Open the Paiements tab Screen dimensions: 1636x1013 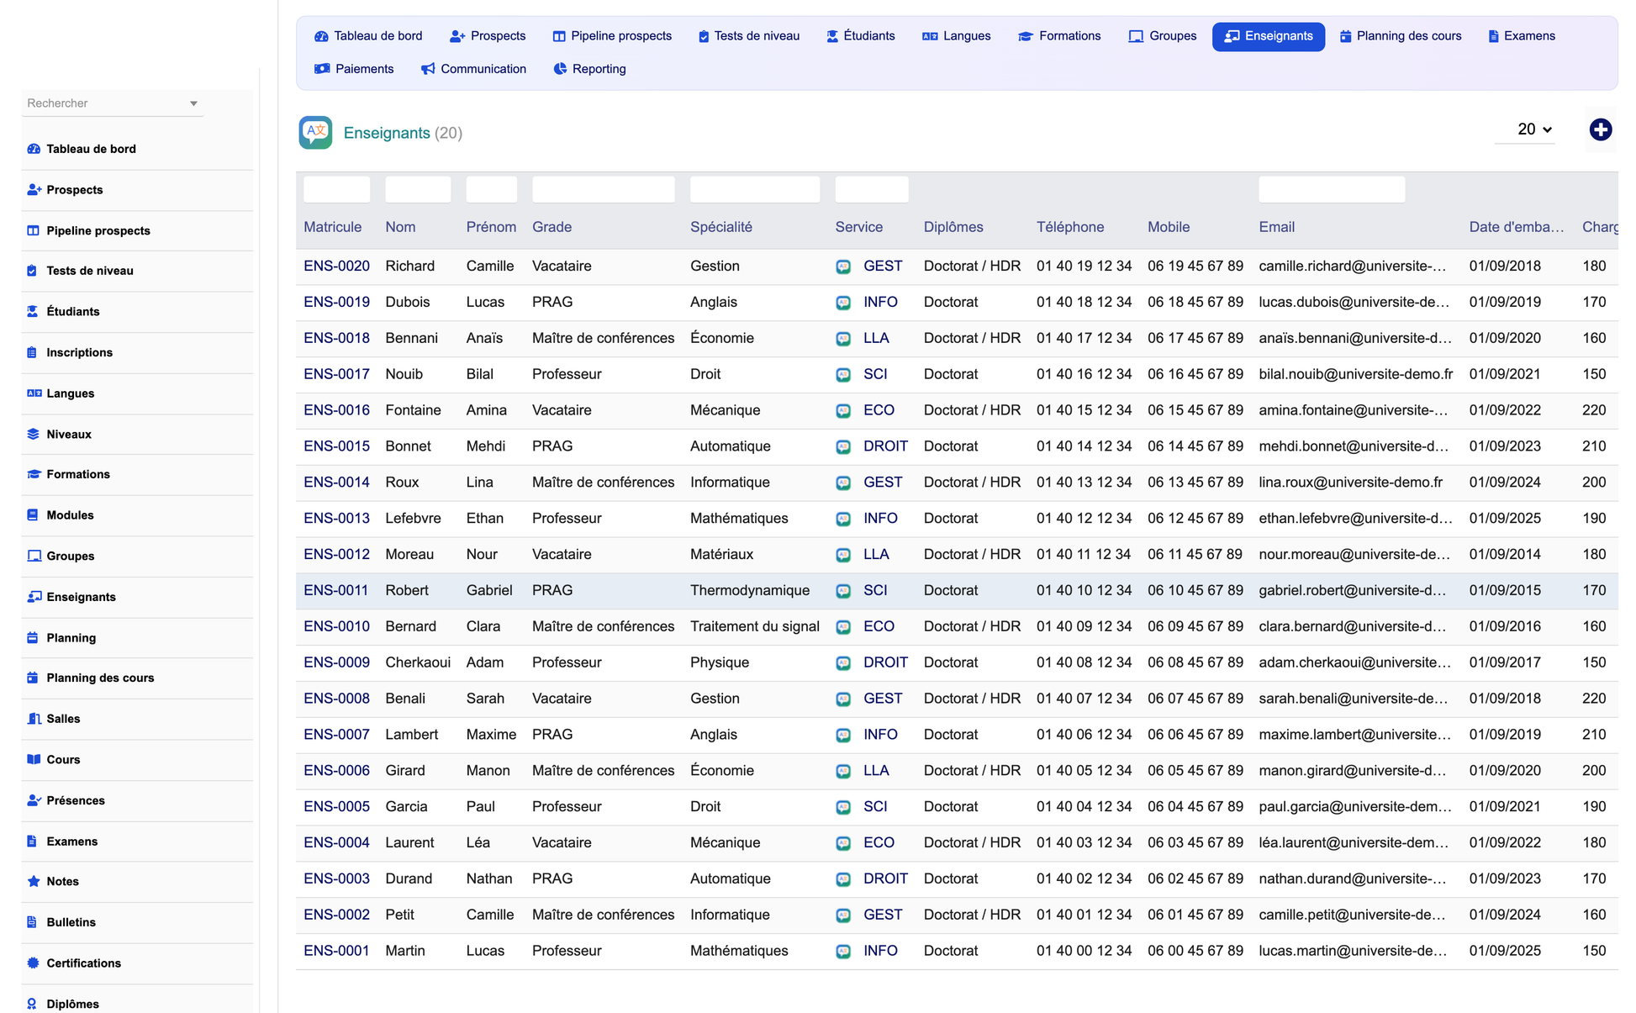353,69
